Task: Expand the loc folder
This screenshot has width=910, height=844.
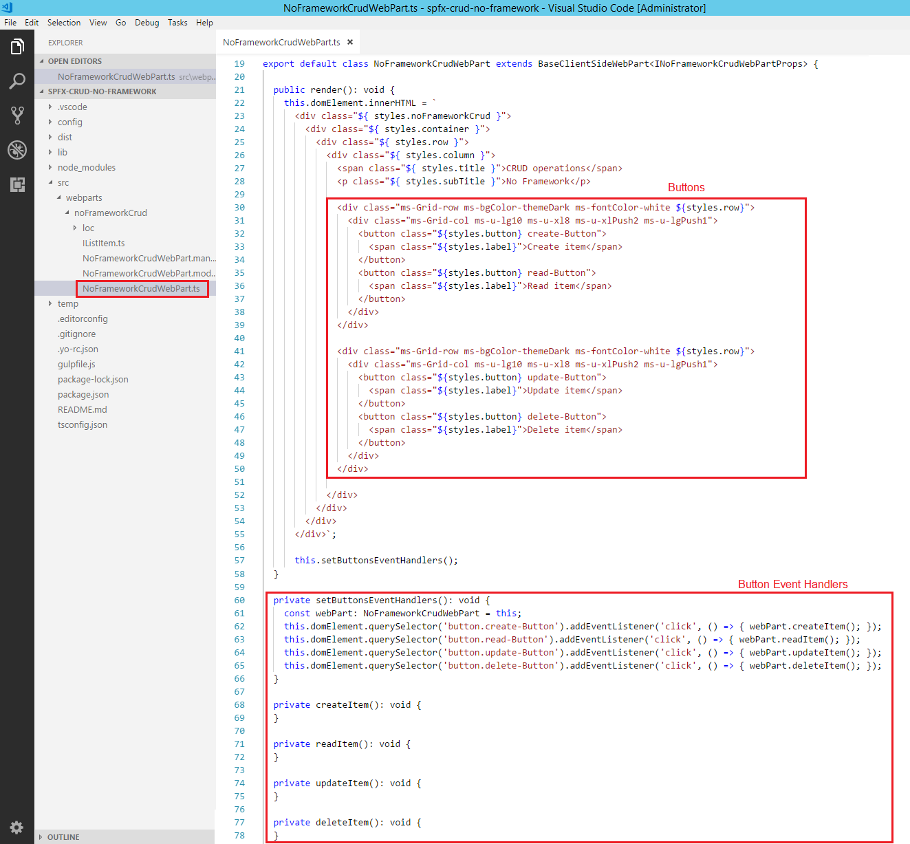Action: 88,228
